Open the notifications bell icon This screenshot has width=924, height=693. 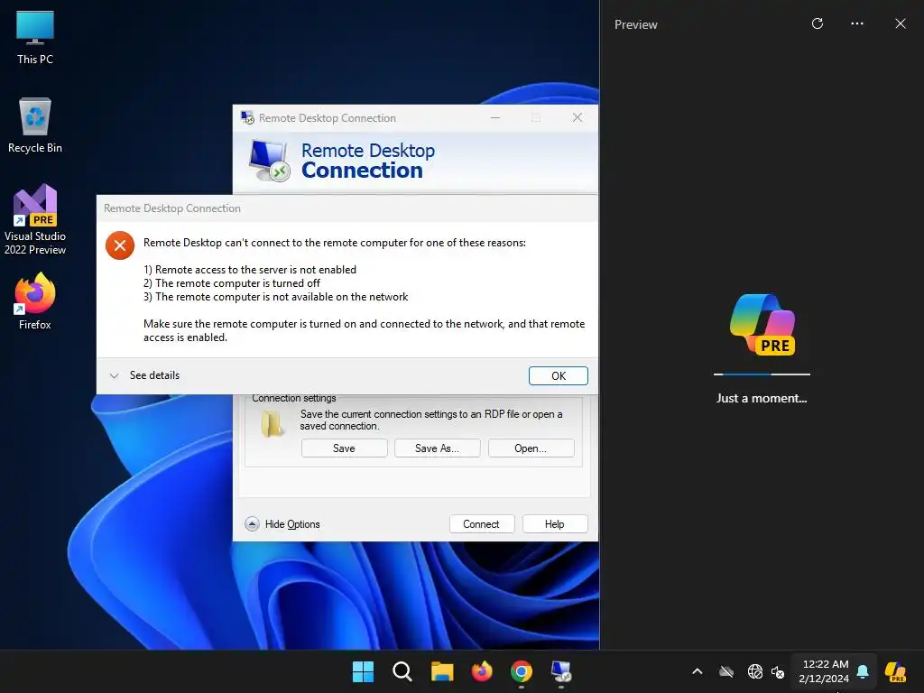tap(863, 671)
